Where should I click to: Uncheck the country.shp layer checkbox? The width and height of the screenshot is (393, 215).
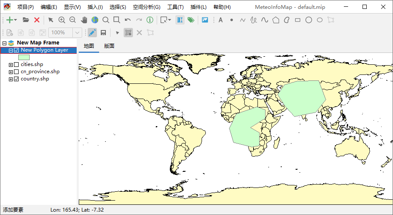[x=17, y=79]
